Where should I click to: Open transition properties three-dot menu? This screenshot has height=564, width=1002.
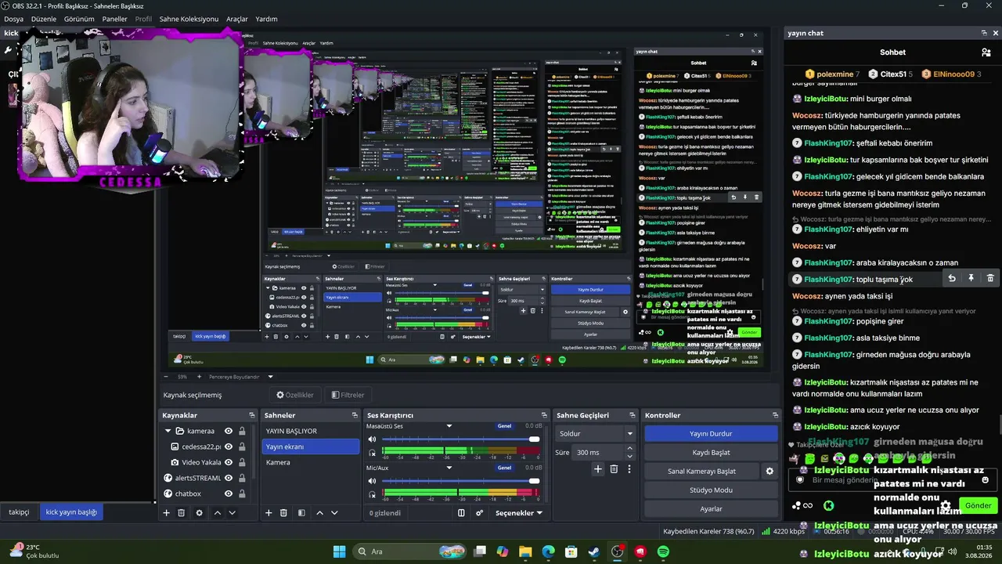tap(629, 469)
